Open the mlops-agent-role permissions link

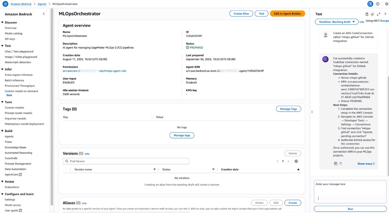(x=94, y=71)
